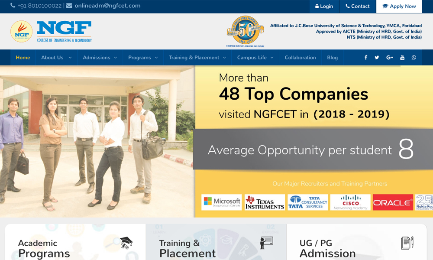Click the Oracle recruiter logo
Image resolution: width=433 pixels, height=260 pixels.
tap(393, 202)
